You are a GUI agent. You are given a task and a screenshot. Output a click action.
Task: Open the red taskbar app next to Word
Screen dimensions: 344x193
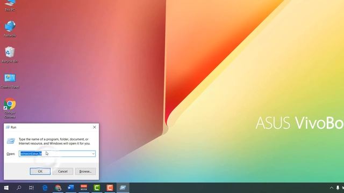[x=84, y=188]
